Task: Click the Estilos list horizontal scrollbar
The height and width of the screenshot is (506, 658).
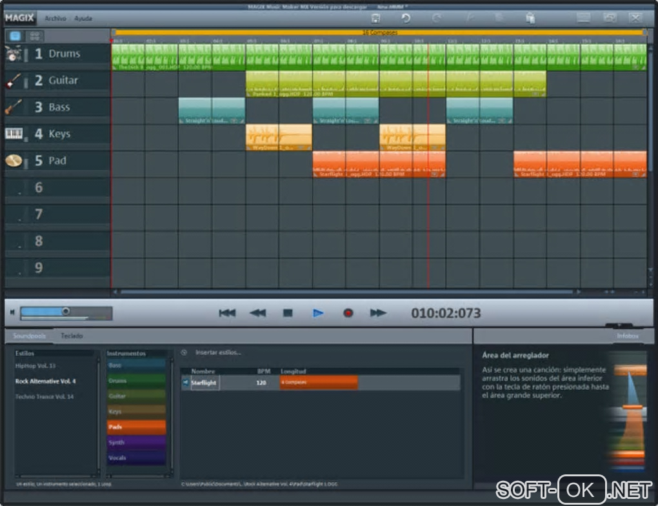Action: [56, 476]
